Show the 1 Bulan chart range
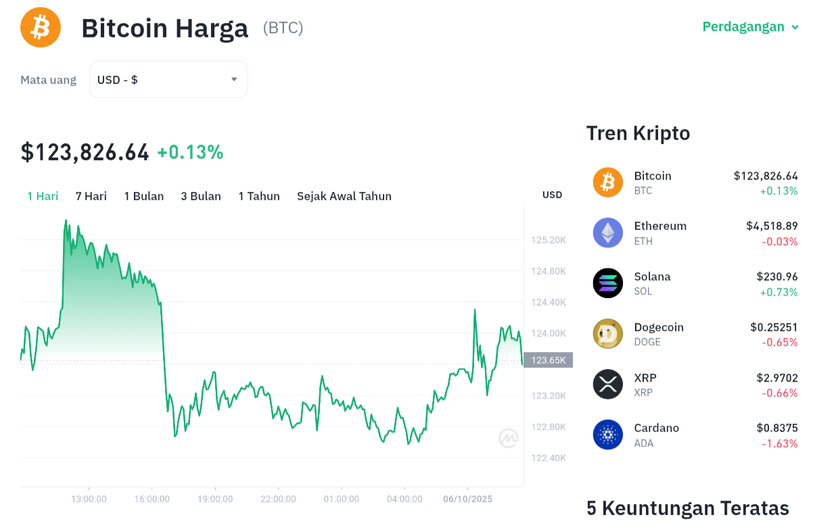The height and width of the screenshot is (521, 813). tap(144, 196)
